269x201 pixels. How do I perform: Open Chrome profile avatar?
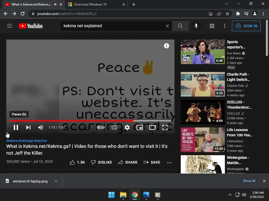pyautogui.click(x=255, y=14)
